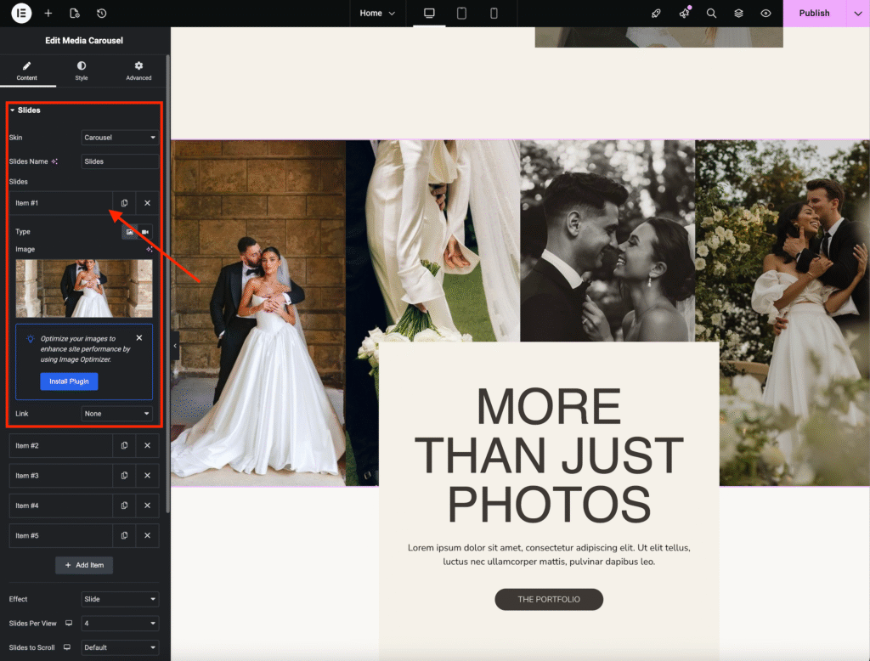Viewport: 870px width, 661px height.
Task: Toggle the preview eye icon
Action: click(765, 14)
